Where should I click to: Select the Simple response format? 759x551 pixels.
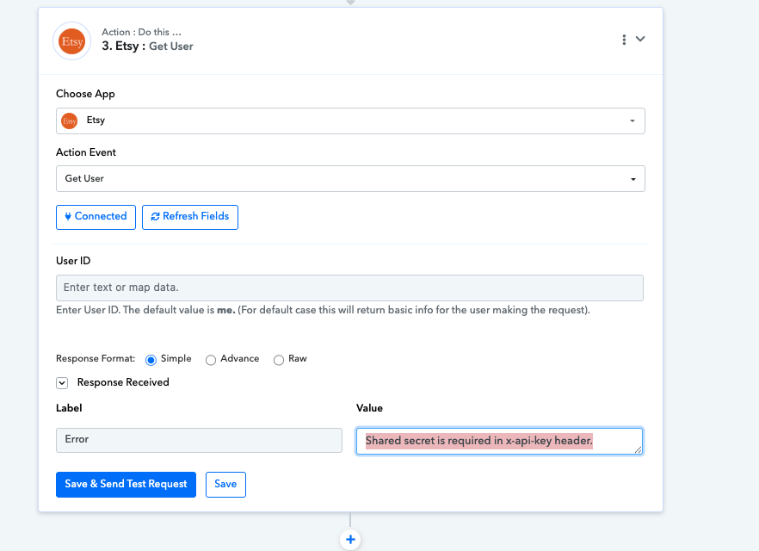click(x=151, y=360)
